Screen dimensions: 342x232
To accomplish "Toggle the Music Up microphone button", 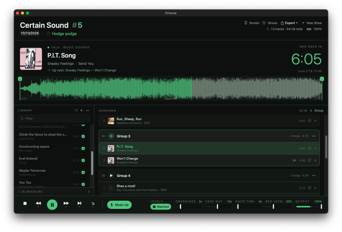I will 119,205.
